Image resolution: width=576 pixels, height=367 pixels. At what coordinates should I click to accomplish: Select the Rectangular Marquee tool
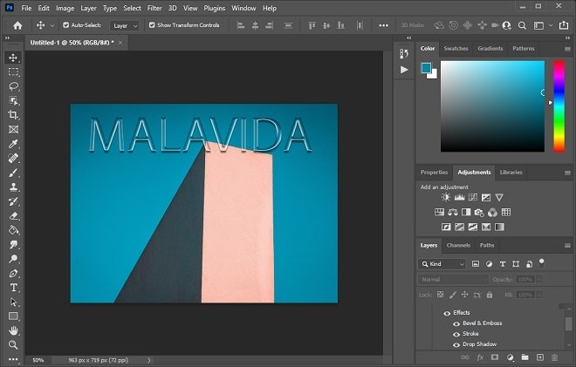pos(13,72)
